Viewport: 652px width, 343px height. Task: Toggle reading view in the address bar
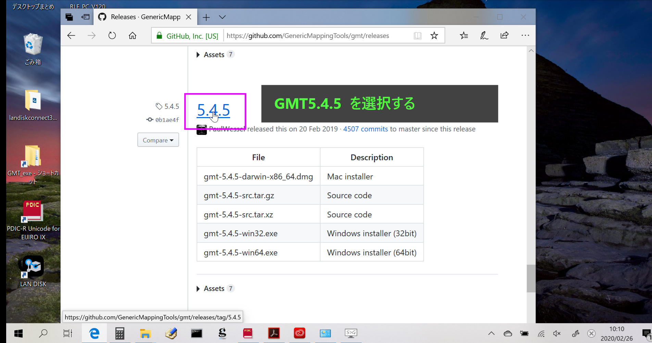click(x=417, y=35)
